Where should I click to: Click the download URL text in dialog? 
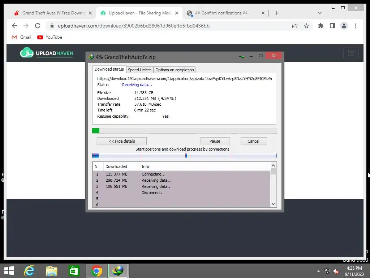pos(184,79)
